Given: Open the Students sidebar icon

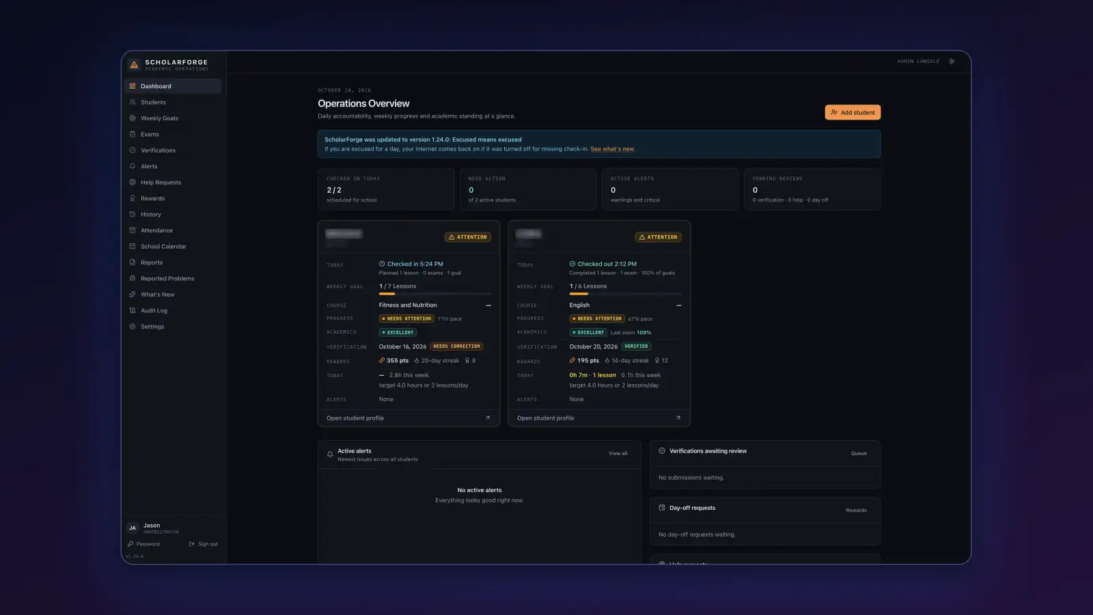Looking at the screenshot, I should [133, 102].
